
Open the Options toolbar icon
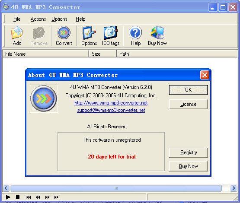89,36
